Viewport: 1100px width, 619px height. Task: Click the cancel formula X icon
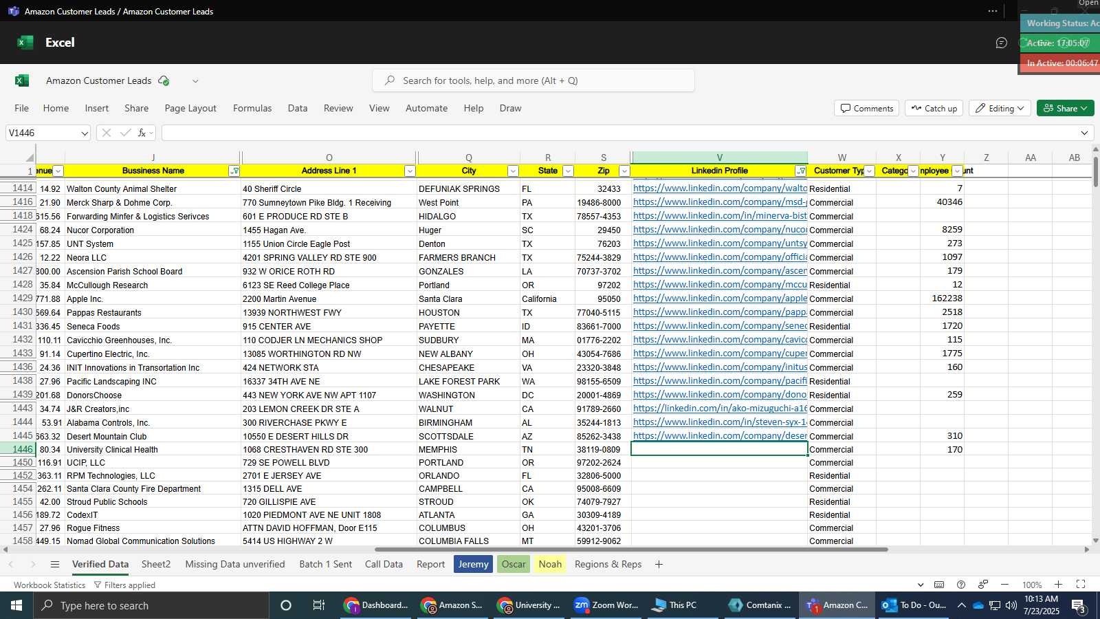click(106, 133)
